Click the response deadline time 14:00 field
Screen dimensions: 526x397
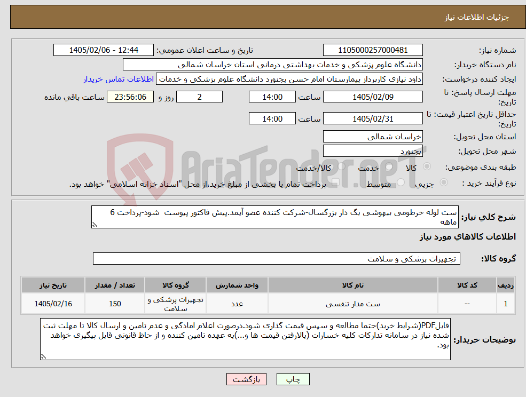click(272, 97)
